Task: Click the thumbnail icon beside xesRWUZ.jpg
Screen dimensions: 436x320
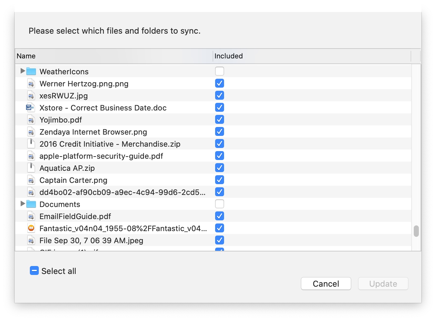Action: (31, 95)
